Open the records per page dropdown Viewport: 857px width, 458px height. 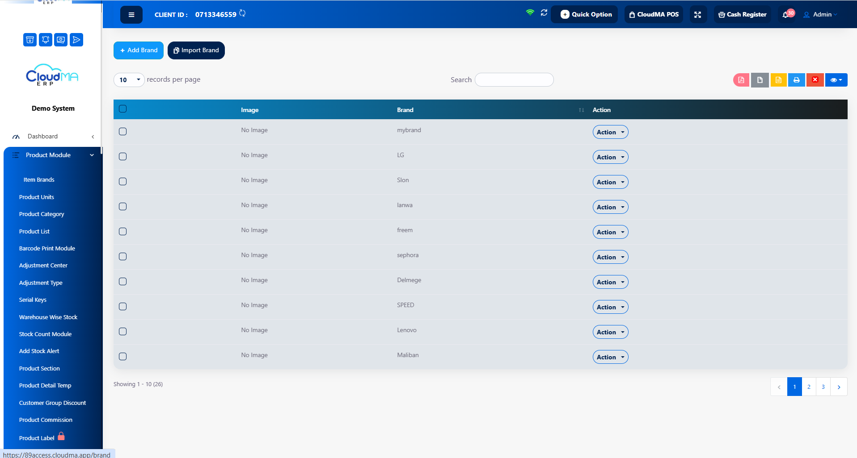(x=129, y=80)
